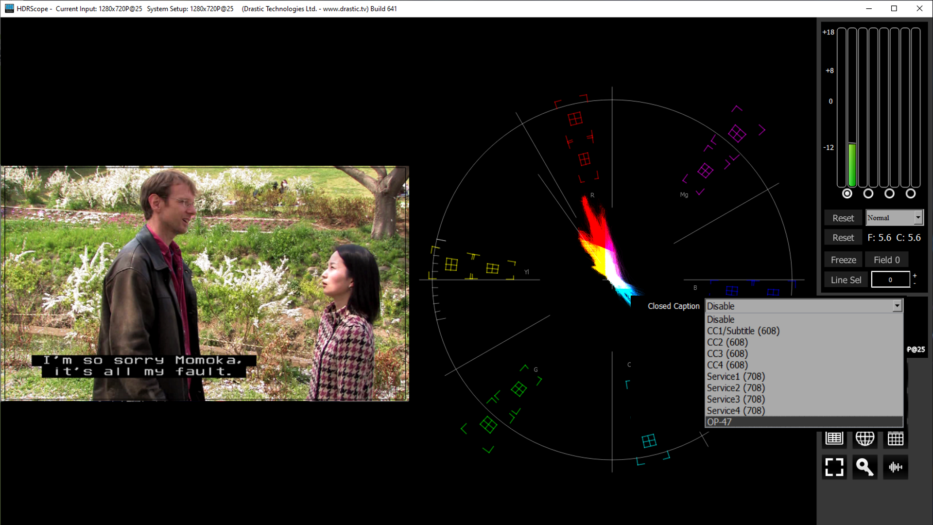Screen dimensions: 933x525
Task: Increase line selection with plus
Action: pyautogui.click(x=915, y=276)
